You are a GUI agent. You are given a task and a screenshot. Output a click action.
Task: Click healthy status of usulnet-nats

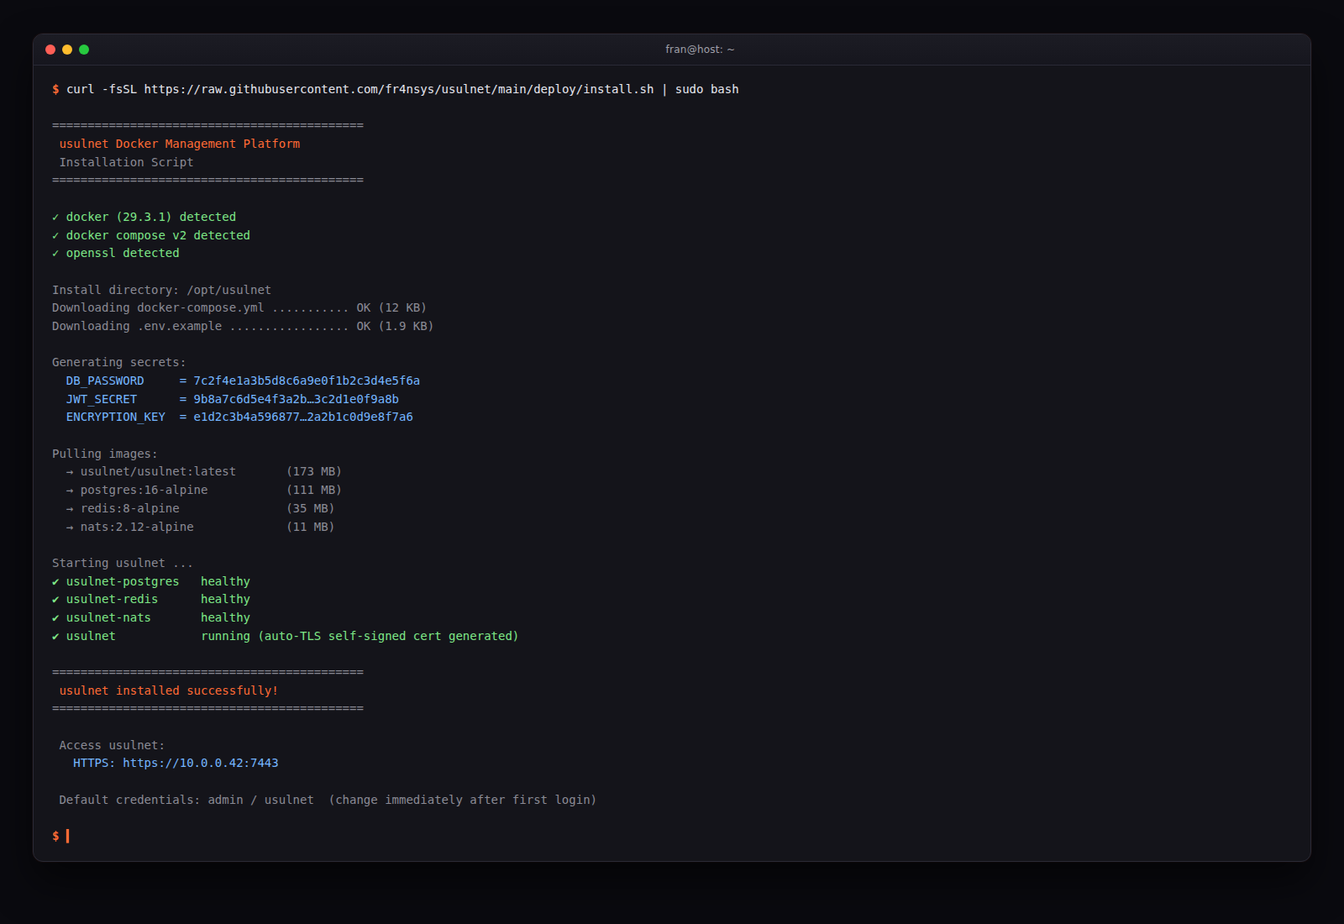click(x=225, y=617)
